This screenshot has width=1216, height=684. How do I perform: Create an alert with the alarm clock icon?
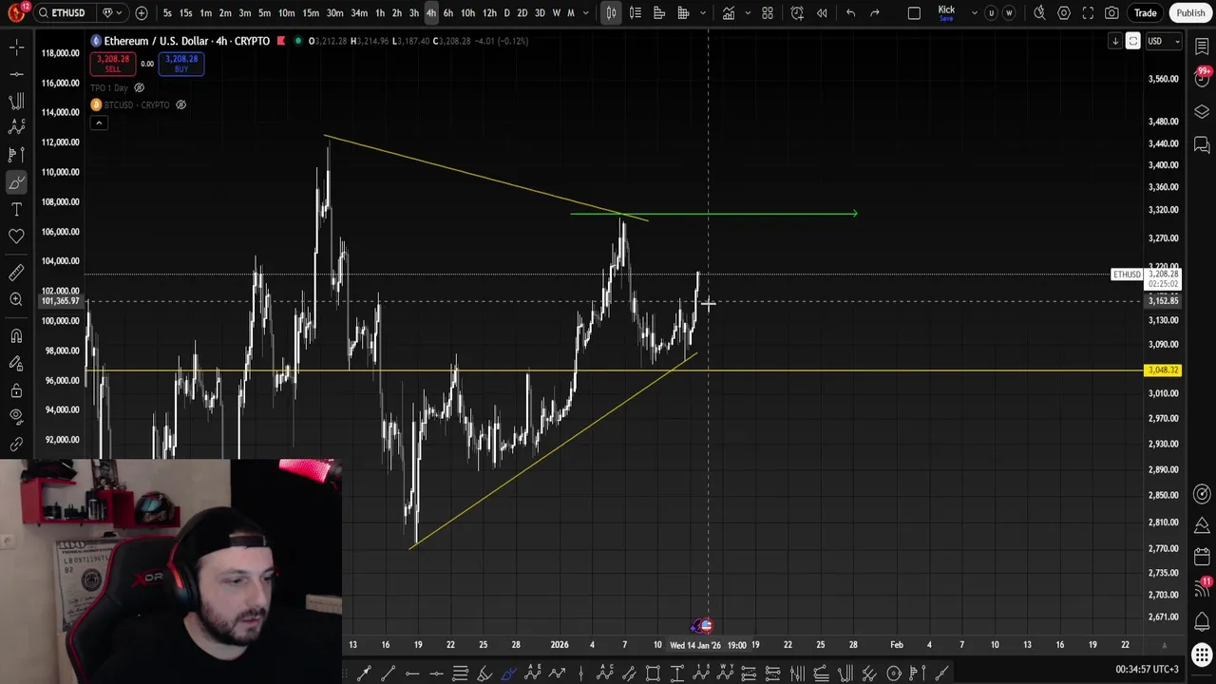tap(797, 12)
